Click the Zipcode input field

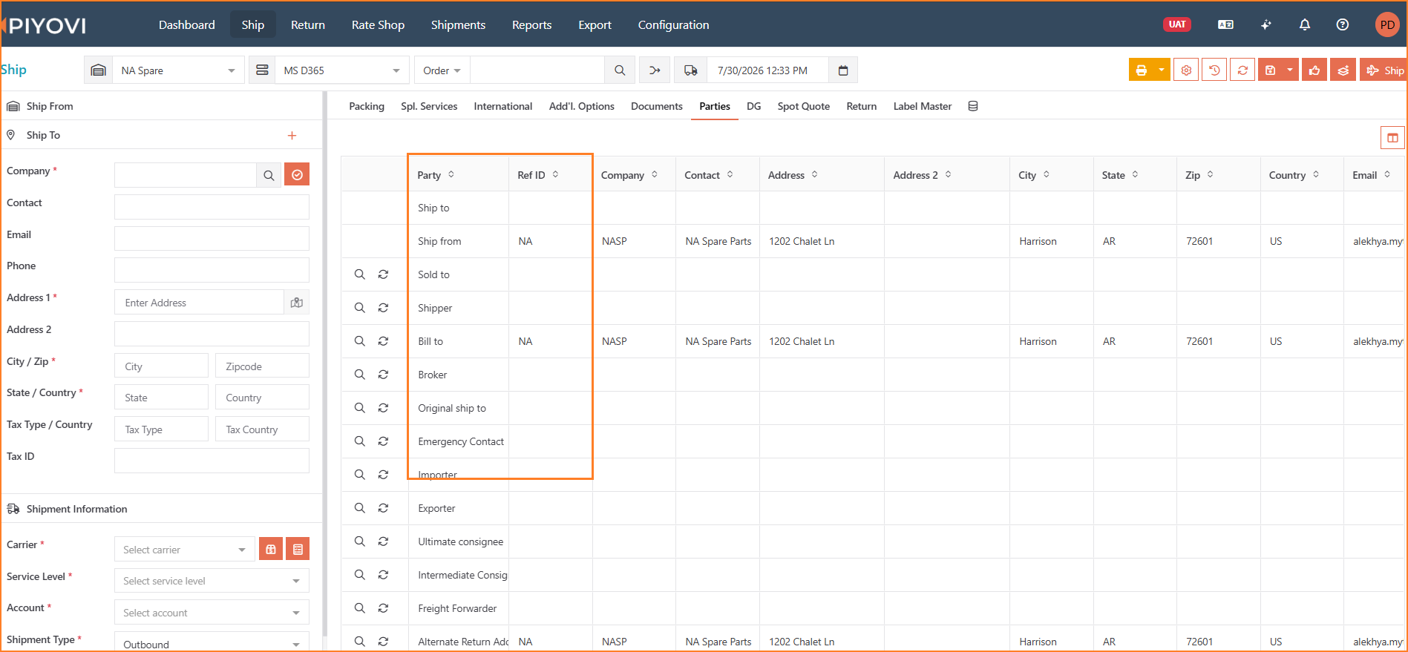tap(262, 366)
